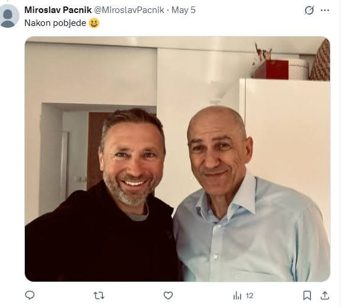Bookmark this post
The image size is (343, 307).
(x=307, y=296)
